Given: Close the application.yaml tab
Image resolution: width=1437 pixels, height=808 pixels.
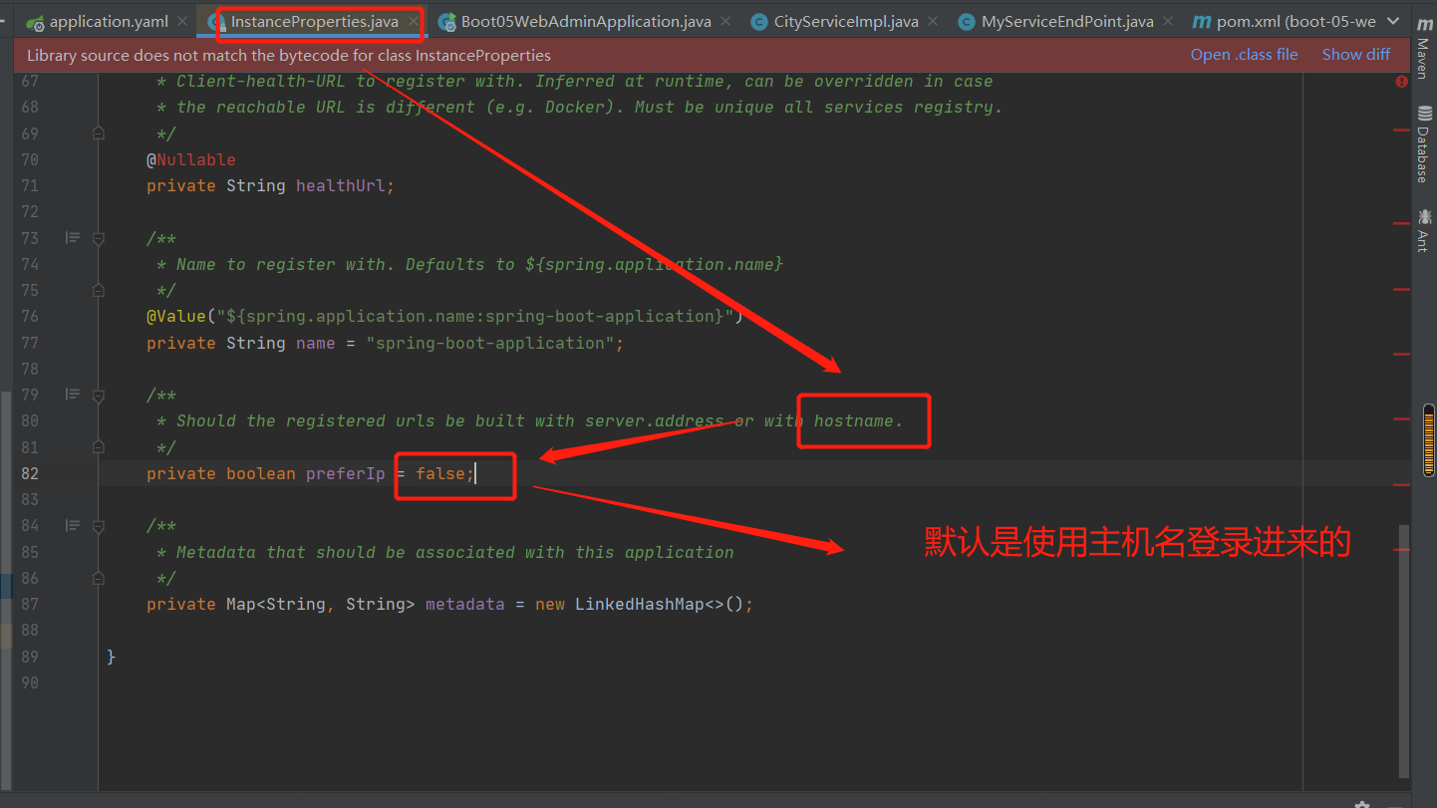Looking at the screenshot, I should 182,21.
